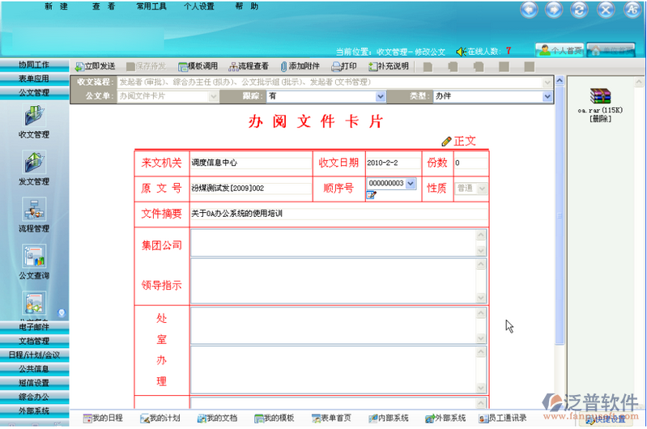Expand the 综合办公 sidebar section
The width and height of the screenshot is (647, 429).
[x=34, y=397]
